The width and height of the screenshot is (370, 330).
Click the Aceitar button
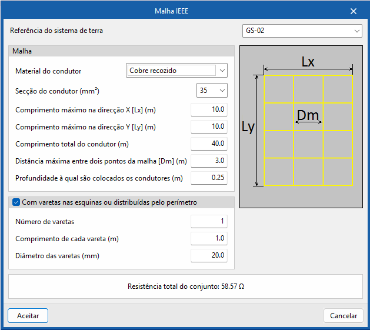point(28,315)
